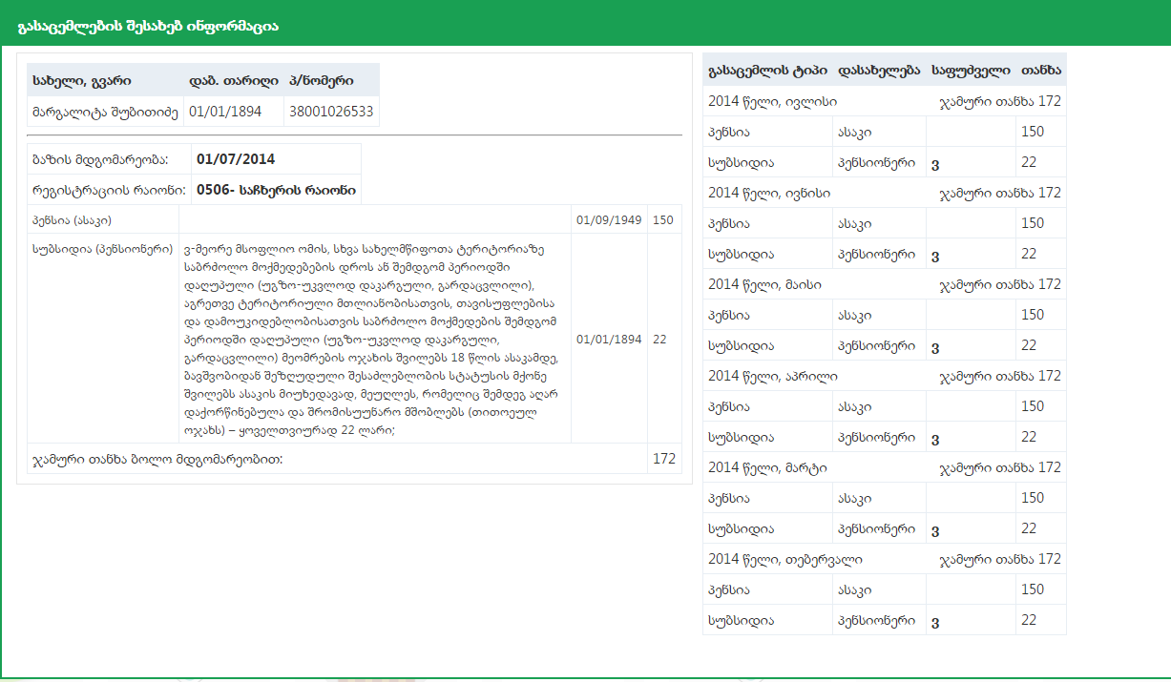Click the "საფუძველი" column header

(971, 71)
